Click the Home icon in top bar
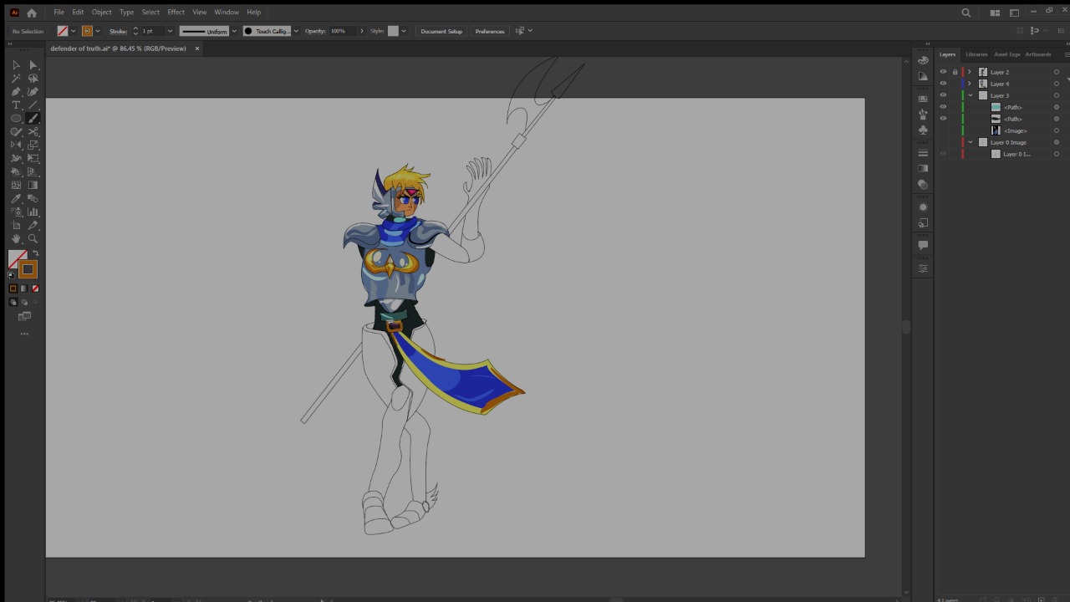 [x=32, y=13]
